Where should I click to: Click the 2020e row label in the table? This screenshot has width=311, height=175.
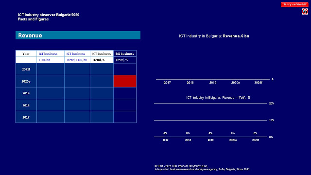(26, 81)
